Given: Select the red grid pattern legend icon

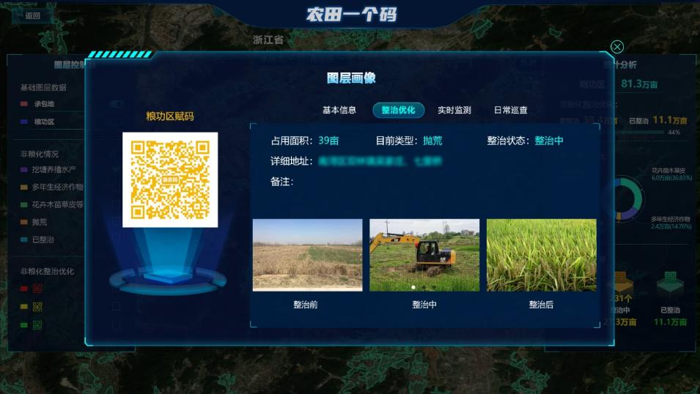Looking at the screenshot, I should tap(37, 288).
